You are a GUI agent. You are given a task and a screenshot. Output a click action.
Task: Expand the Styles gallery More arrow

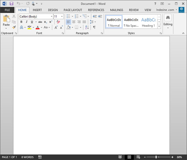click(x=159, y=26)
